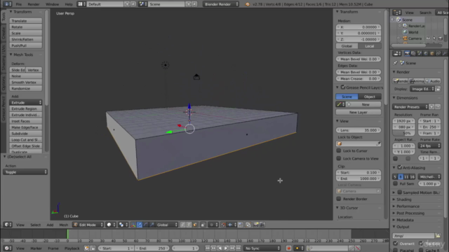Open 3D view editor type selector icon
Viewport: 449px width, 252px height.
[x=8, y=225]
